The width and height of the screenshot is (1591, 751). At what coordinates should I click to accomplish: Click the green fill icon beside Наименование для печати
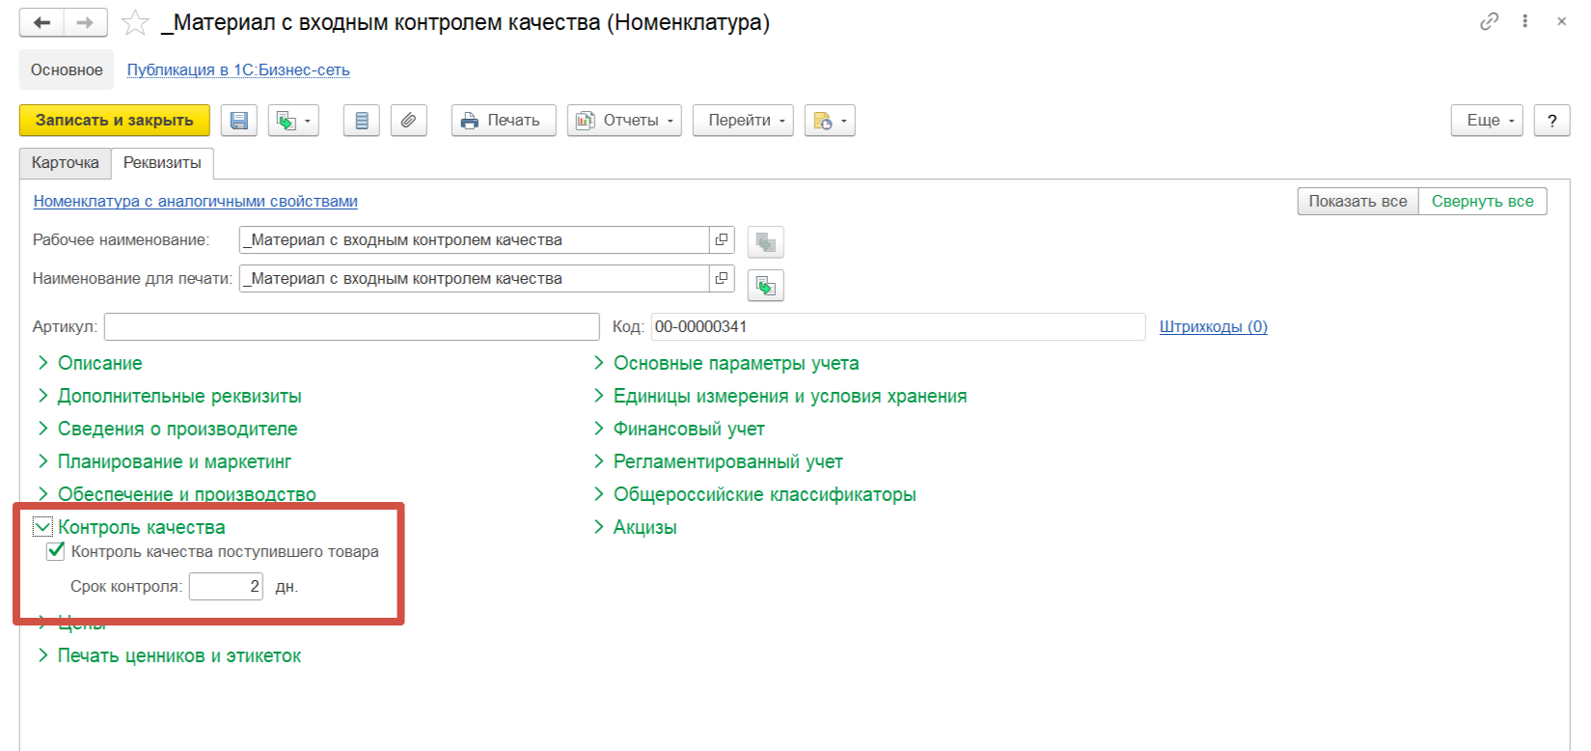765,286
